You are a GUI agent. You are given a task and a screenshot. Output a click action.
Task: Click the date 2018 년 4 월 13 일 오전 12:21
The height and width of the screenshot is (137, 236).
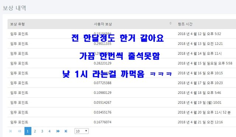pyautogui.click(x=200, y=44)
